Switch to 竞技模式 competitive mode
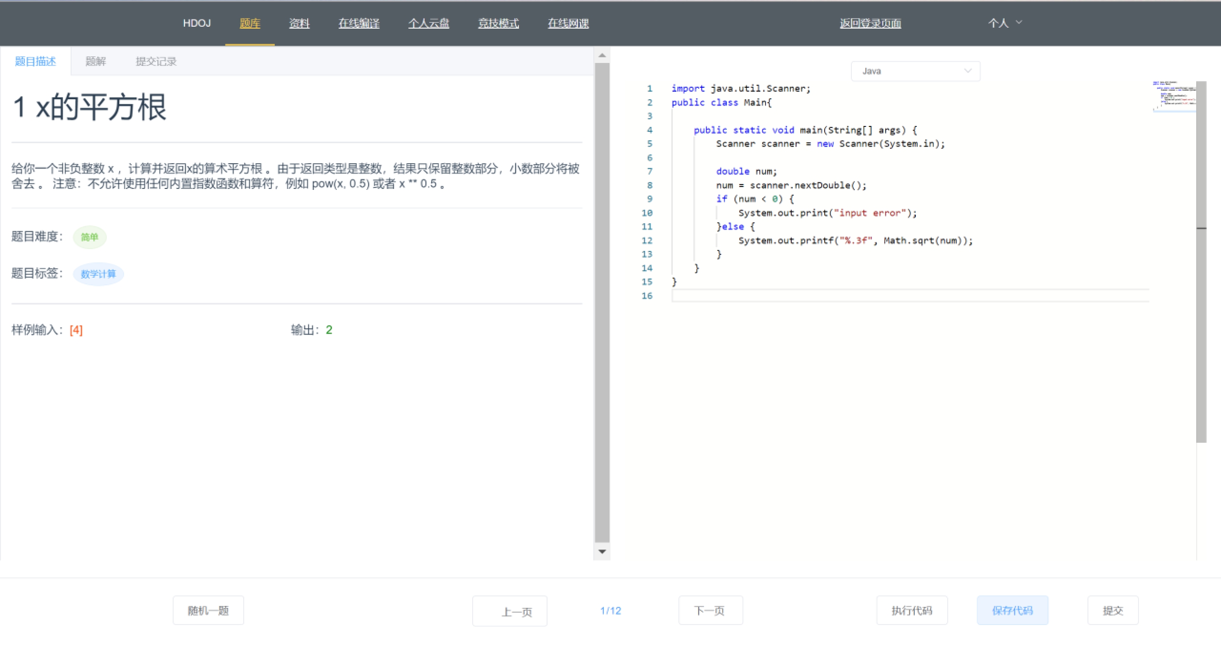This screenshot has height=667, width=1221. 498,23
